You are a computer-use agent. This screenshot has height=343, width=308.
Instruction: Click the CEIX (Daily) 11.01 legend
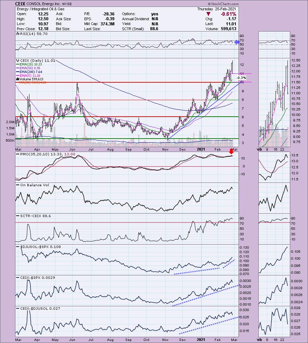coord(38,61)
